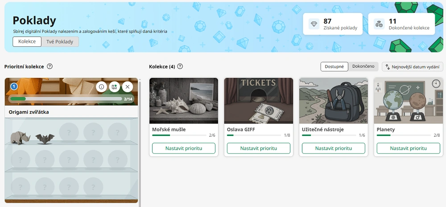446x207 pixels.
Task: Switch to Tvé Poklady tab
Action: coord(60,41)
